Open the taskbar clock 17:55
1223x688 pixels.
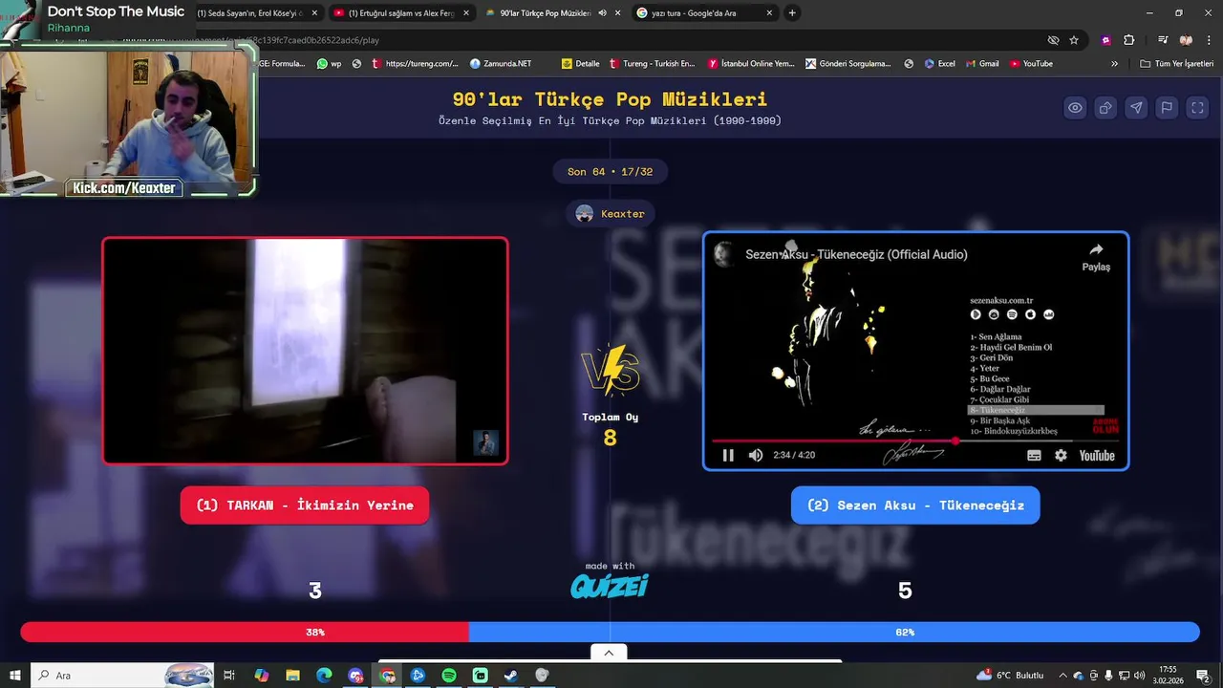tap(1168, 676)
